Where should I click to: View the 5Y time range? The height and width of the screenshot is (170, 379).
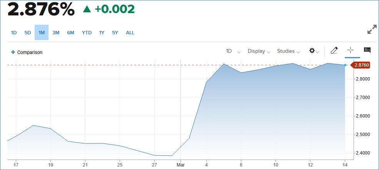point(115,33)
